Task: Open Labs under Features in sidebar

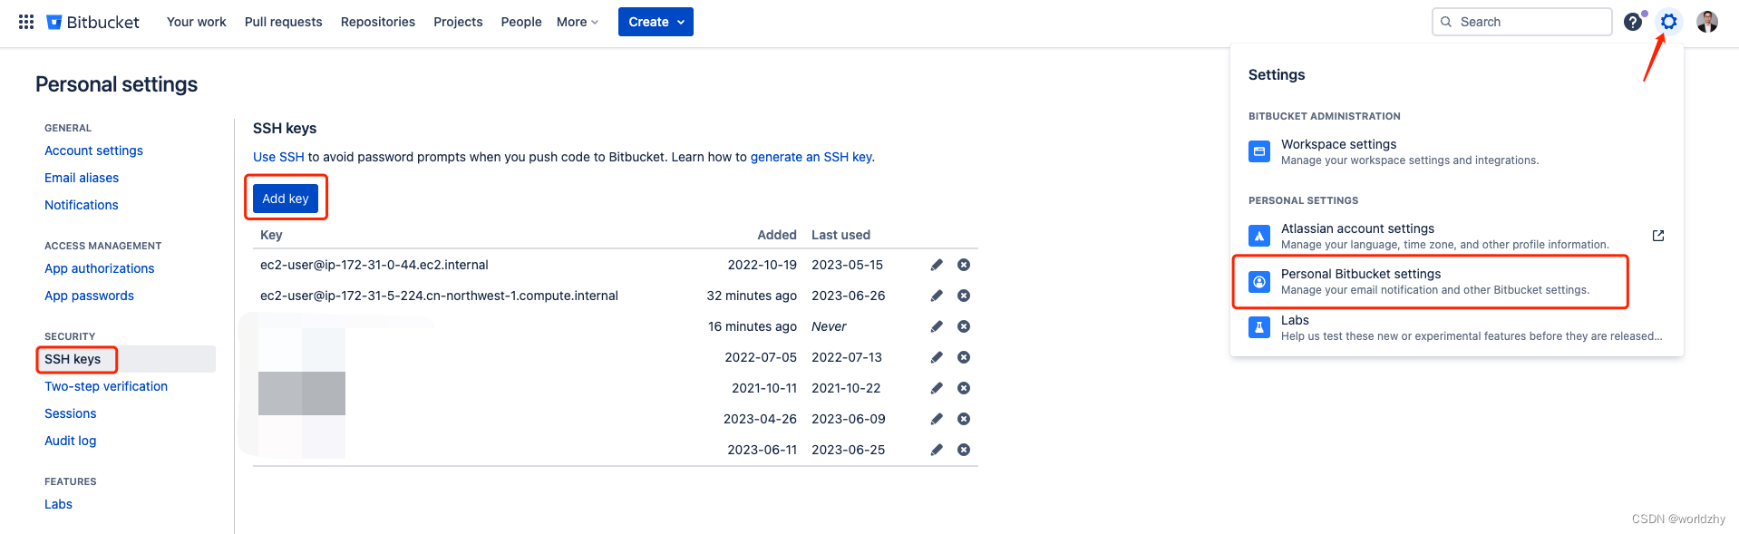Action: 58,504
